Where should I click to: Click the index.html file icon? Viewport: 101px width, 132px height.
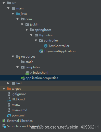[x=28, y=73]
